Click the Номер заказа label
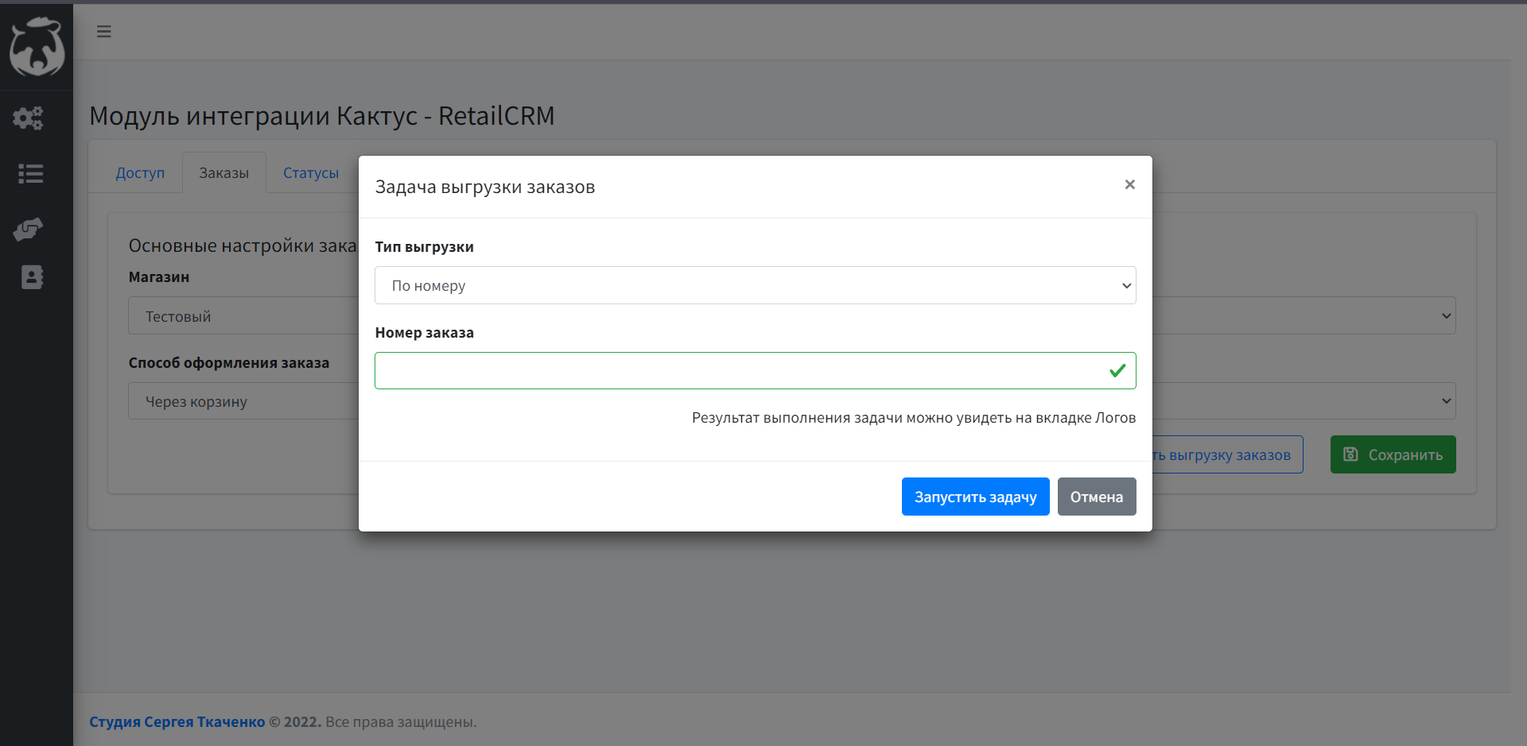Image resolution: width=1527 pixels, height=746 pixels. coord(424,332)
